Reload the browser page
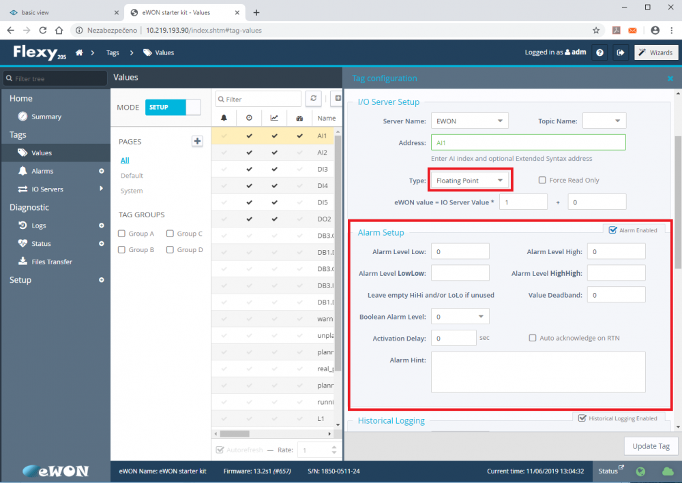Screen dimensions: 682x483 (42, 31)
